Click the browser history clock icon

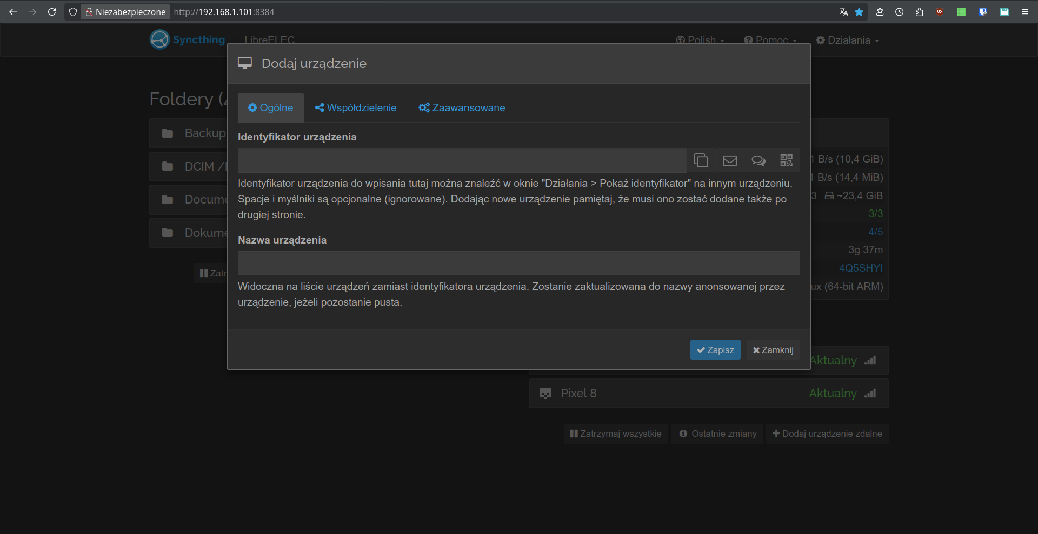coord(899,12)
